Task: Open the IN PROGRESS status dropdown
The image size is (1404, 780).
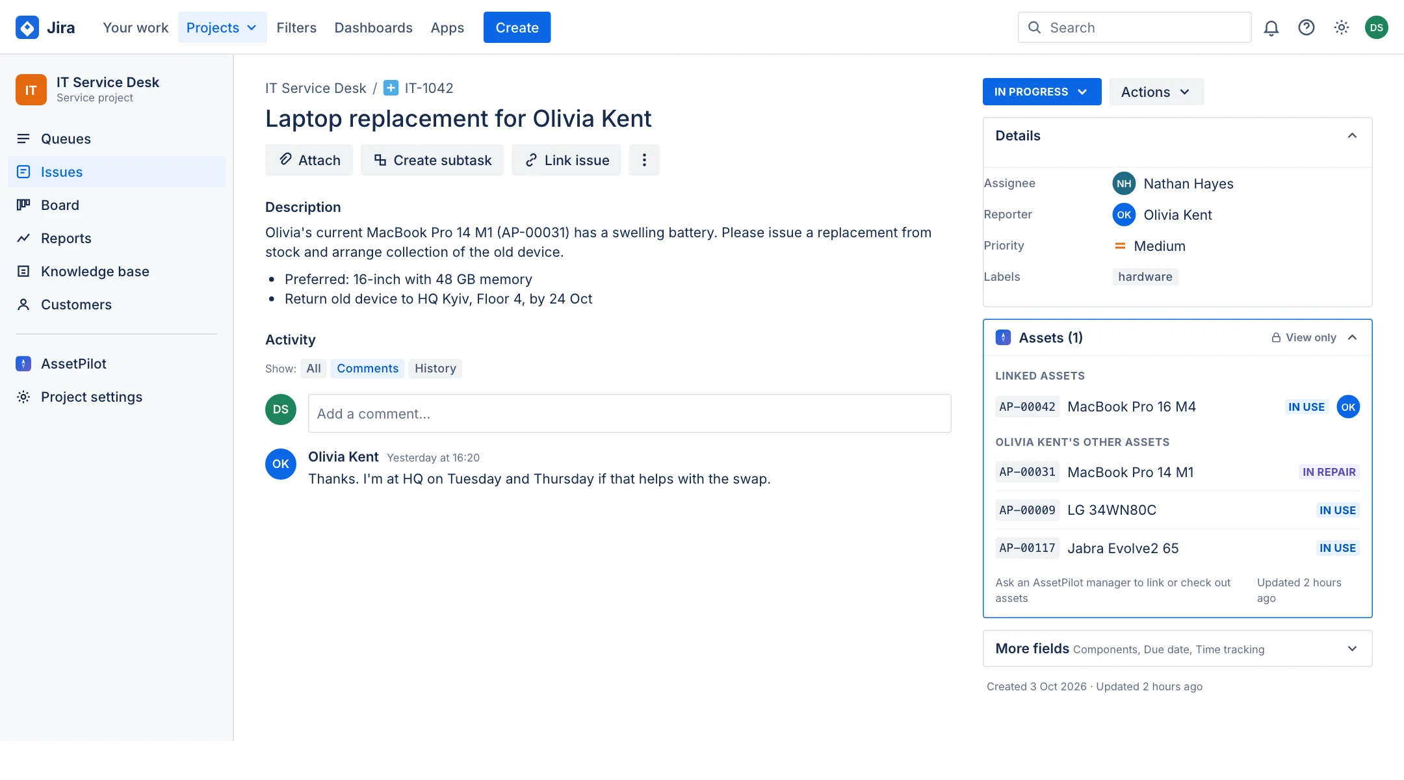Action: point(1042,92)
